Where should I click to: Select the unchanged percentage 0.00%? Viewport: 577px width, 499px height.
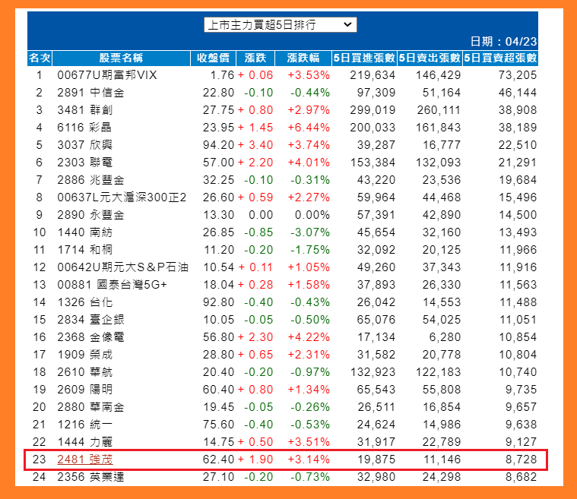pos(312,215)
